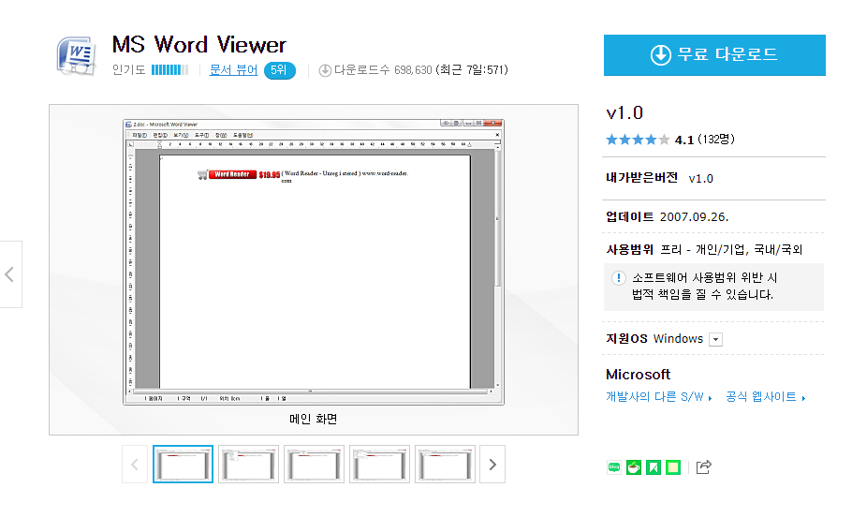Go to previous item with left side arrow
The width and height of the screenshot is (852, 532).
[9, 274]
